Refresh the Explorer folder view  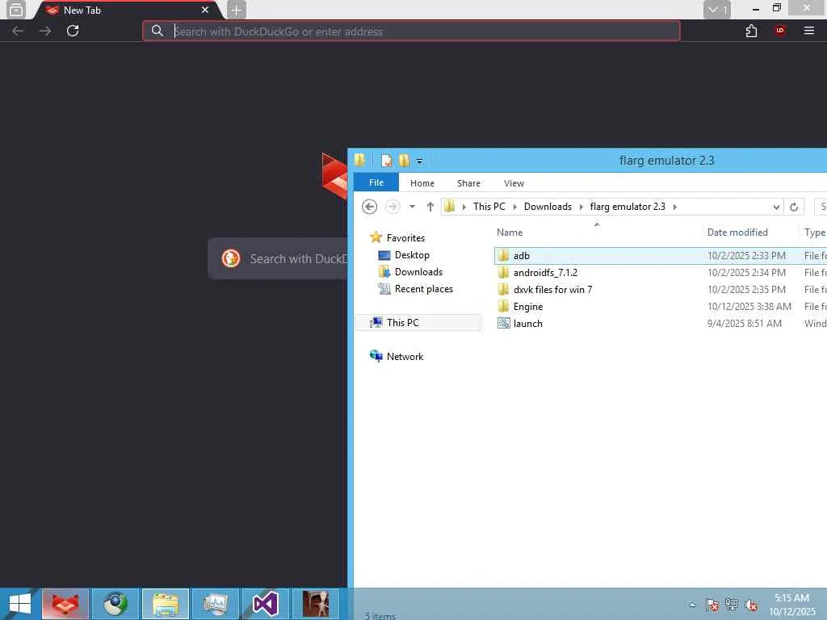click(x=794, y=207)
